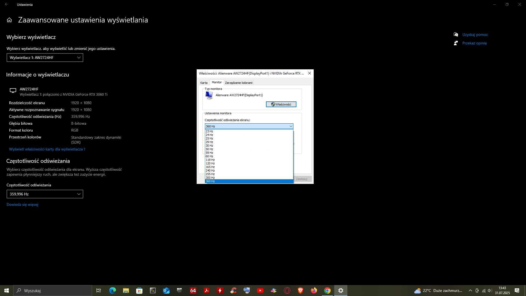Screen dimensions: 526x296
Task: Open the notification center icon
Action: tap(517, 291)
